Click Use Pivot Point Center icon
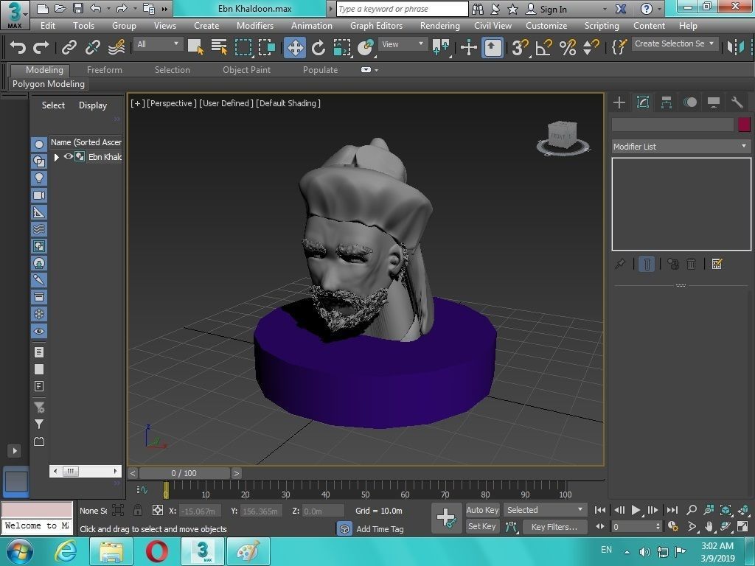The height and width of the screenshot is (566, 755). (x=441, y=47)
